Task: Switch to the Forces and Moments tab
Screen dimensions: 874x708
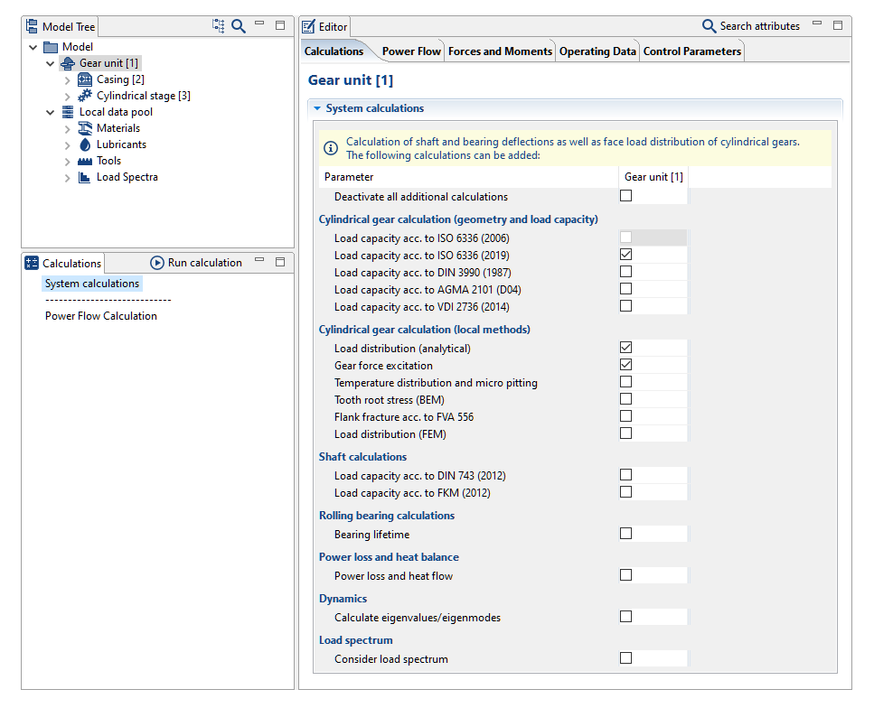Action: (x=500, y=51)
